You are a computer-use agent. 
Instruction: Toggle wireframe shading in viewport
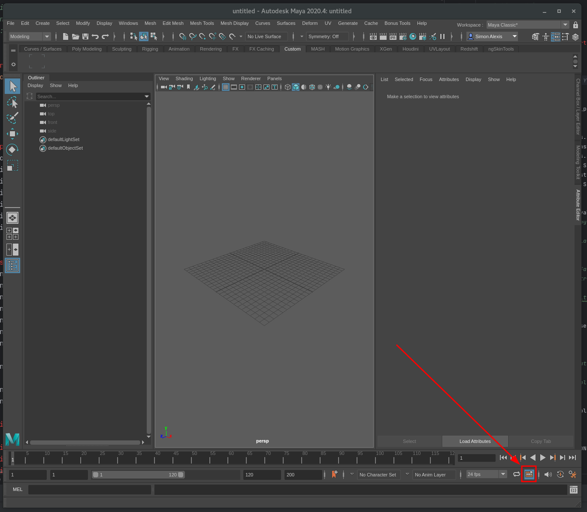(x=287, y=87)
